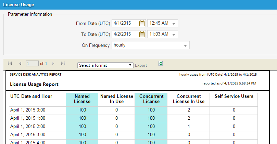
Task: Refresh the report with green icon
Action: point(161,64)
